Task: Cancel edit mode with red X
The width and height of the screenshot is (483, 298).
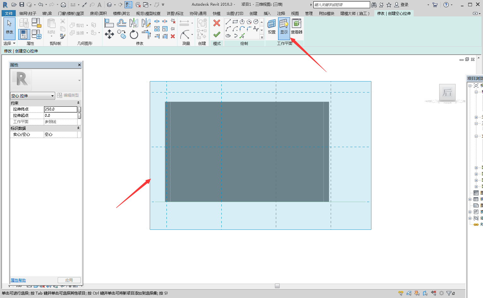Action: (x=217, y=23)
